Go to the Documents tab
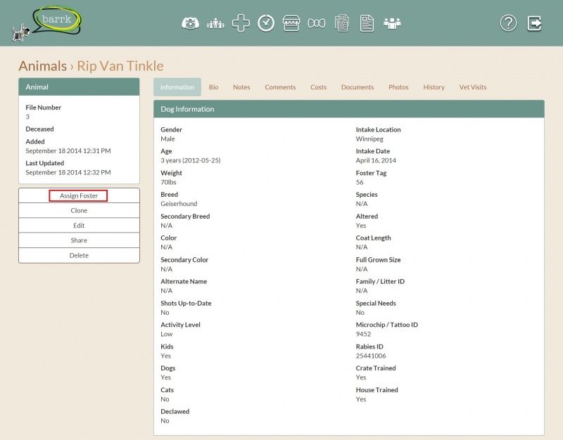Viewport: 563px width, 440px height. click(358, 87)
